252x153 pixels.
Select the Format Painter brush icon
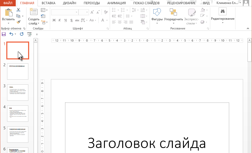(18, 22)
